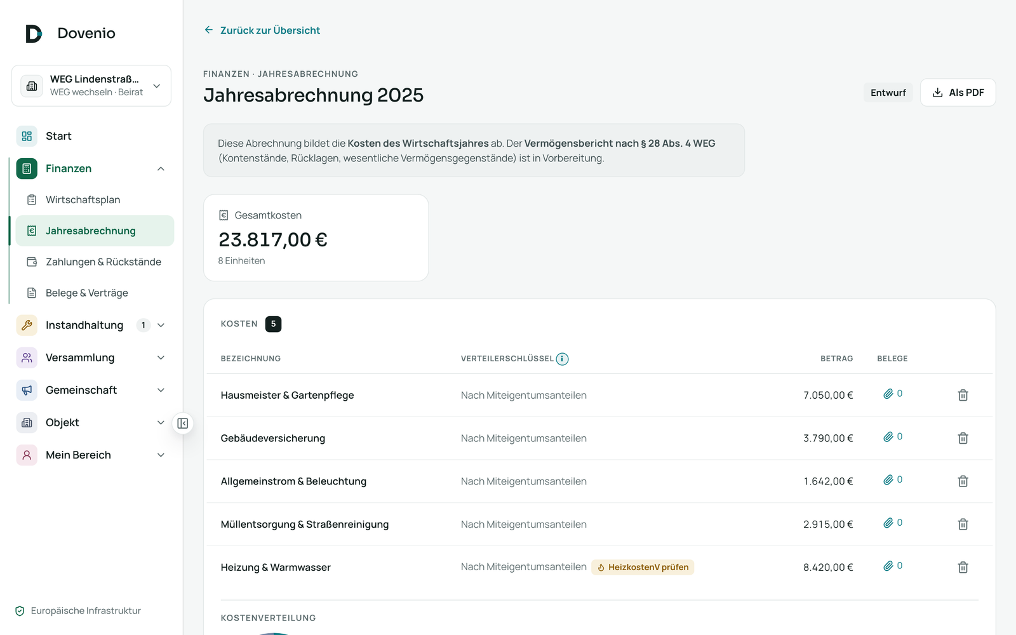Click the Dovenio logo icon
The height and width of the screenshot is (635, 1016).
pos(34,34)
